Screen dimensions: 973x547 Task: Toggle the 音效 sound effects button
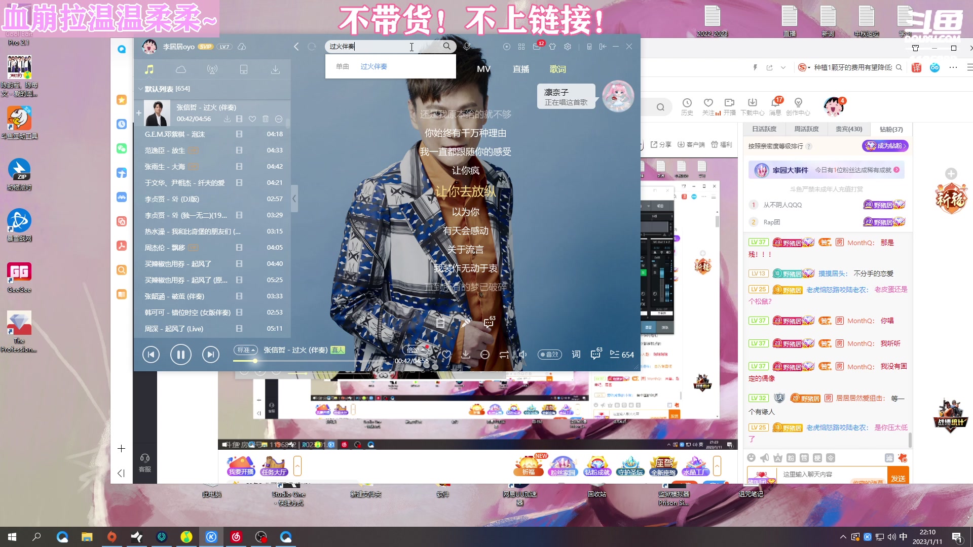pyautogui.click(x=550, y=355)
